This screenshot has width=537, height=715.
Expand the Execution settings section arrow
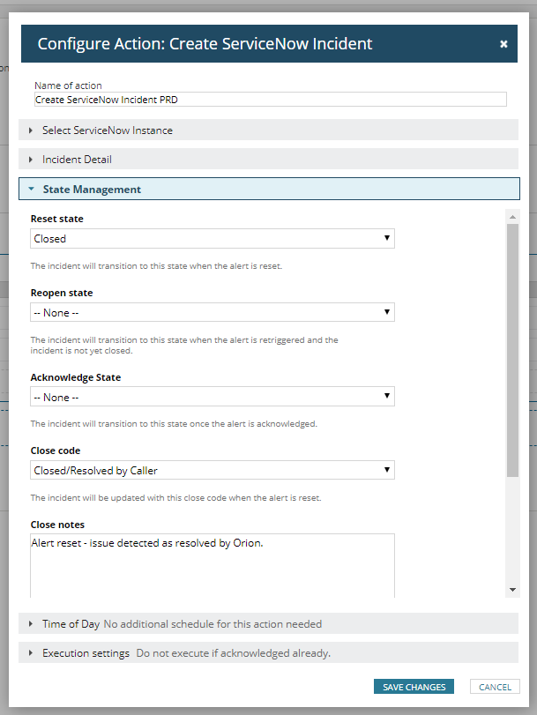pyautogui.click(x=31, y=653)
